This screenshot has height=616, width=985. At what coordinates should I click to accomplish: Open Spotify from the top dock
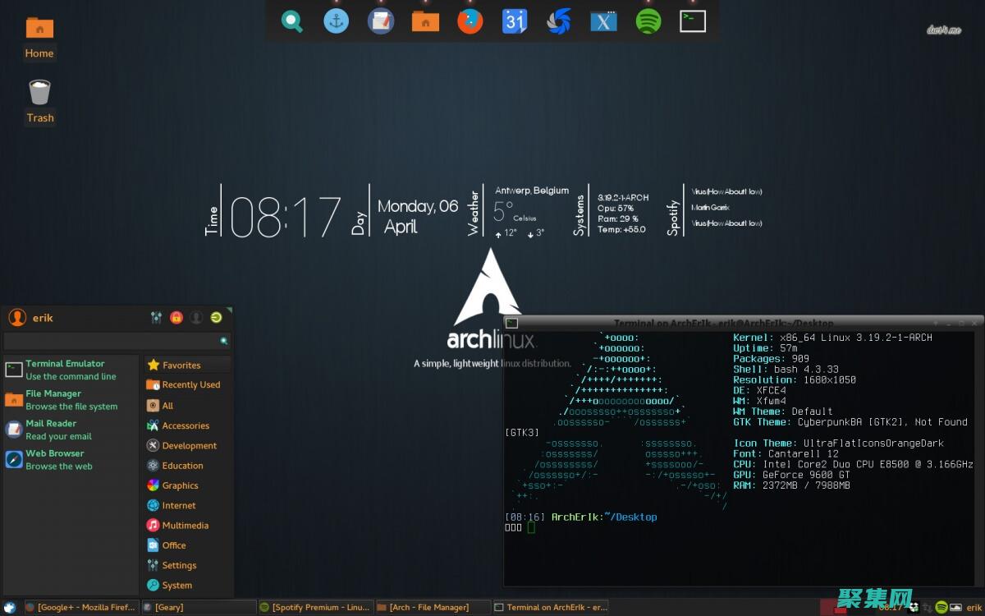[648, 21]
